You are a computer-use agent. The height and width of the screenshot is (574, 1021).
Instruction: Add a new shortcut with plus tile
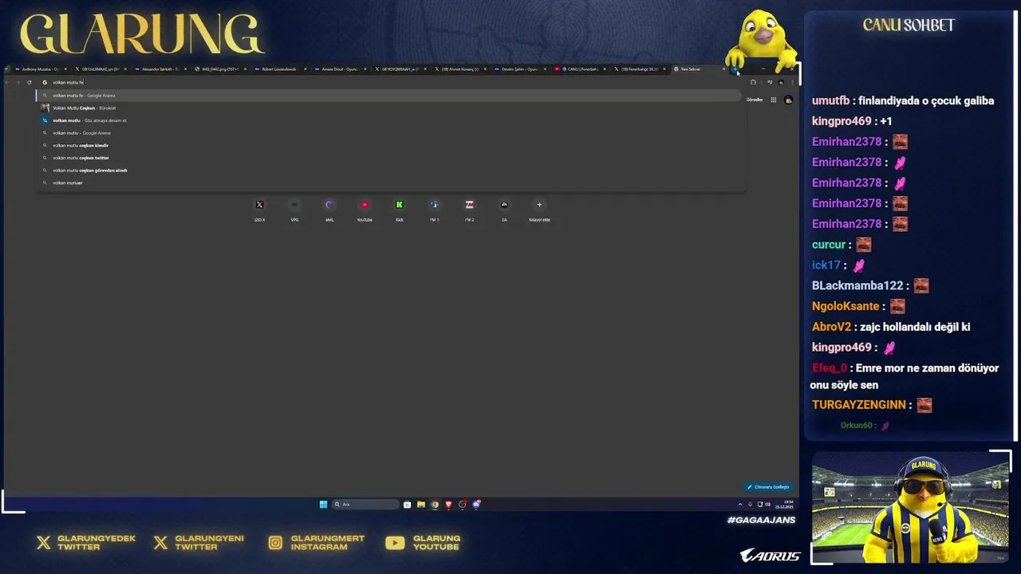[x=539, y=209]
